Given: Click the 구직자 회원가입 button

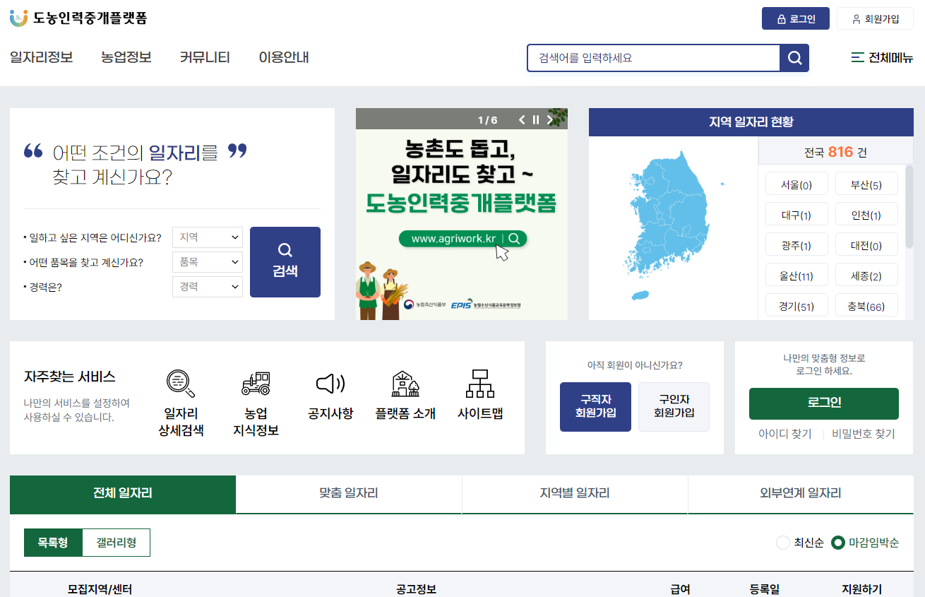Looking at the screenshot, I should pos(595,406).
